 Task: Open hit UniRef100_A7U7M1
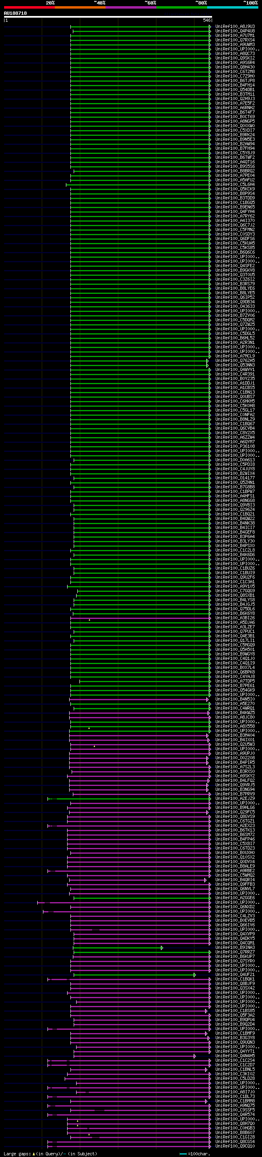click(235, 35)
